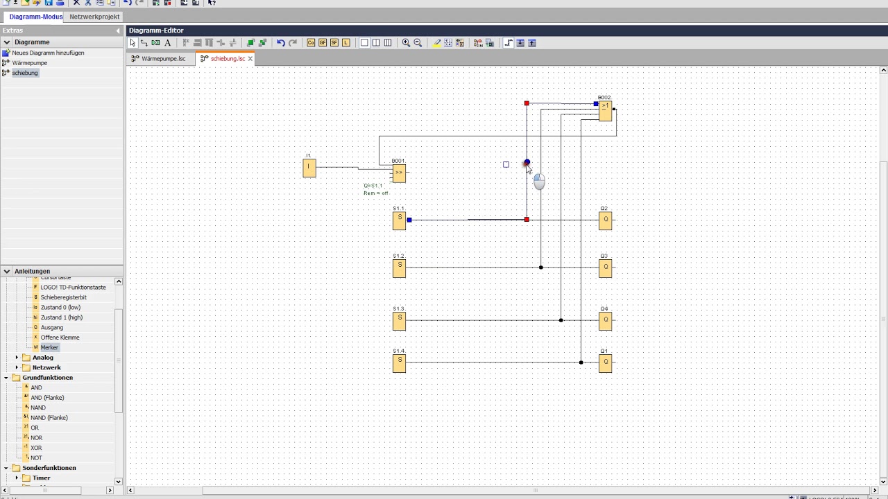This screenshot has height=499, width=888.
Task: Show constants and connectors (Co) list
Action: [x=311, y=43]
